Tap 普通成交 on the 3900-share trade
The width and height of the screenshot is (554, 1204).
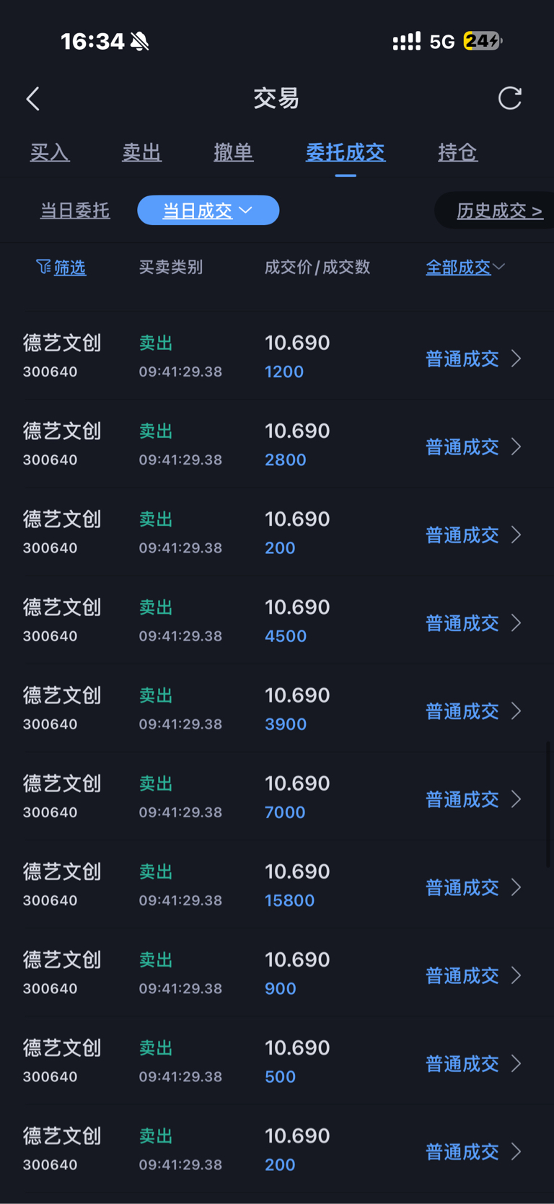point(462,711)
